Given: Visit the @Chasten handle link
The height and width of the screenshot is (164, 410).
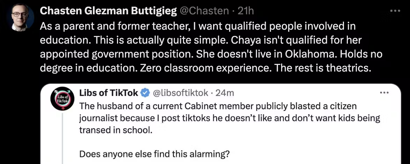Looking at the screenshot, I should coord(204,11).
